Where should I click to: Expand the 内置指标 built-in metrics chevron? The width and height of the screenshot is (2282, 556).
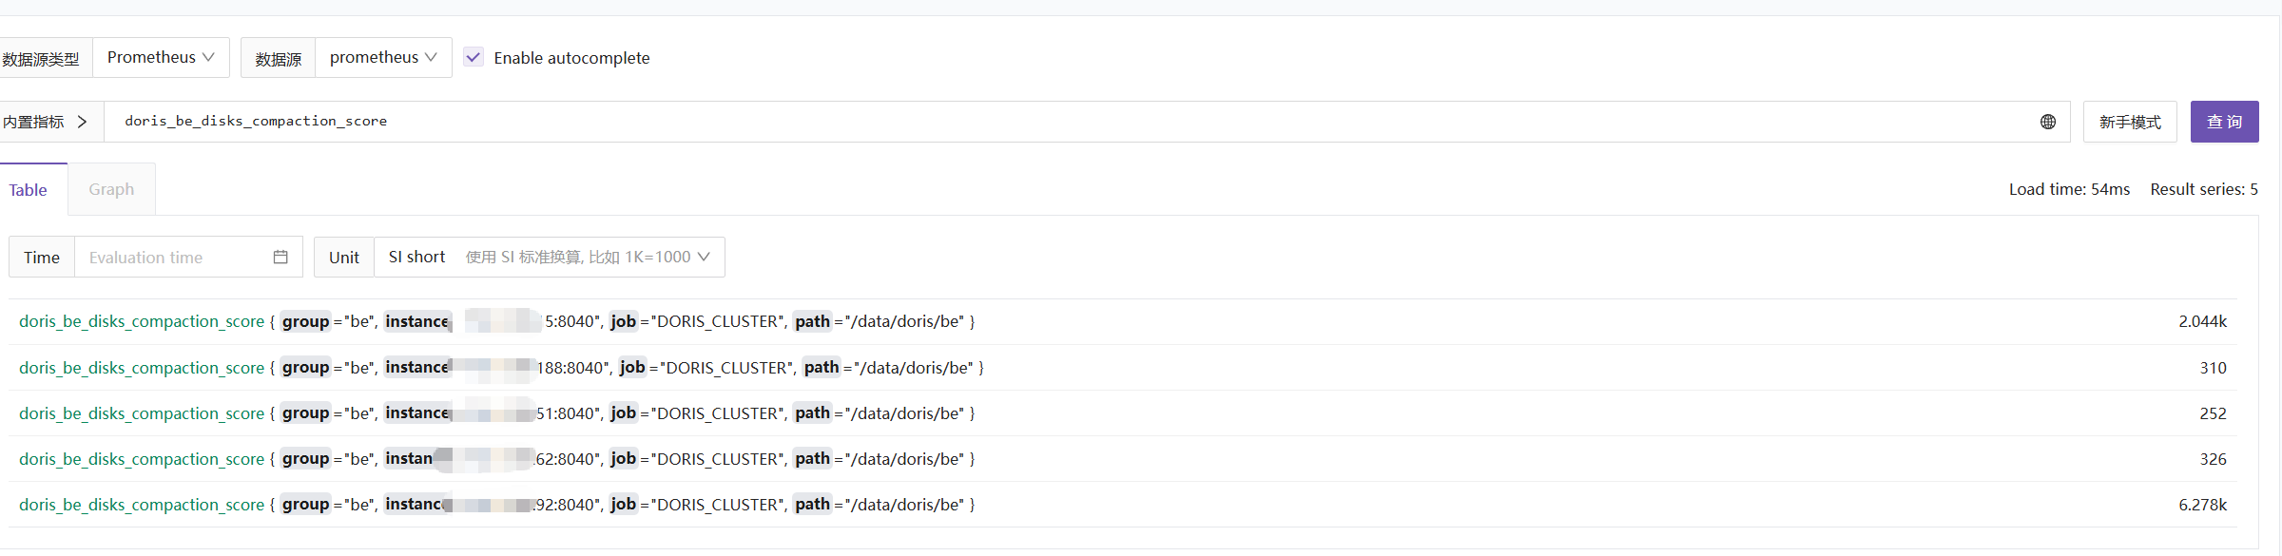(x=83, y=122)
